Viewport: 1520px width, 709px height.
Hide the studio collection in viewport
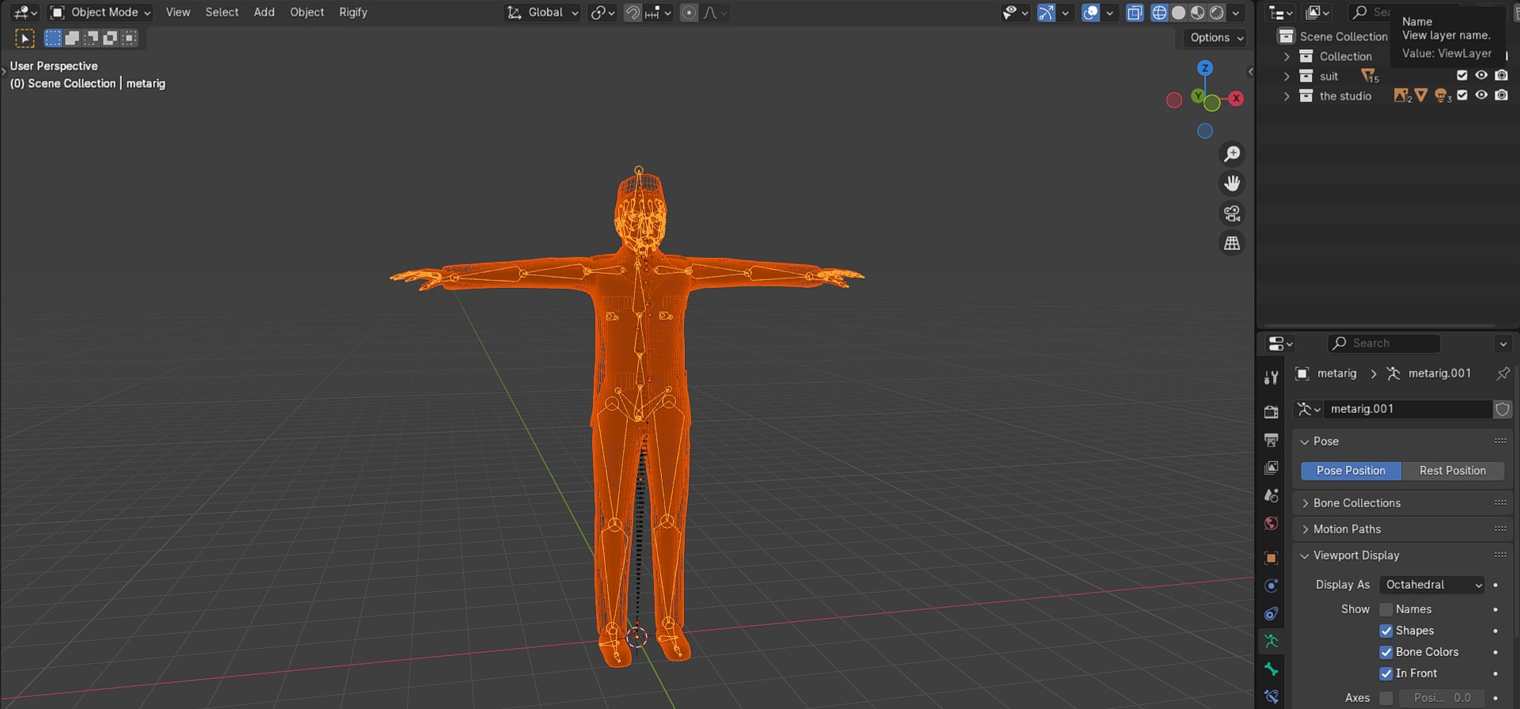coord(1481,95)
